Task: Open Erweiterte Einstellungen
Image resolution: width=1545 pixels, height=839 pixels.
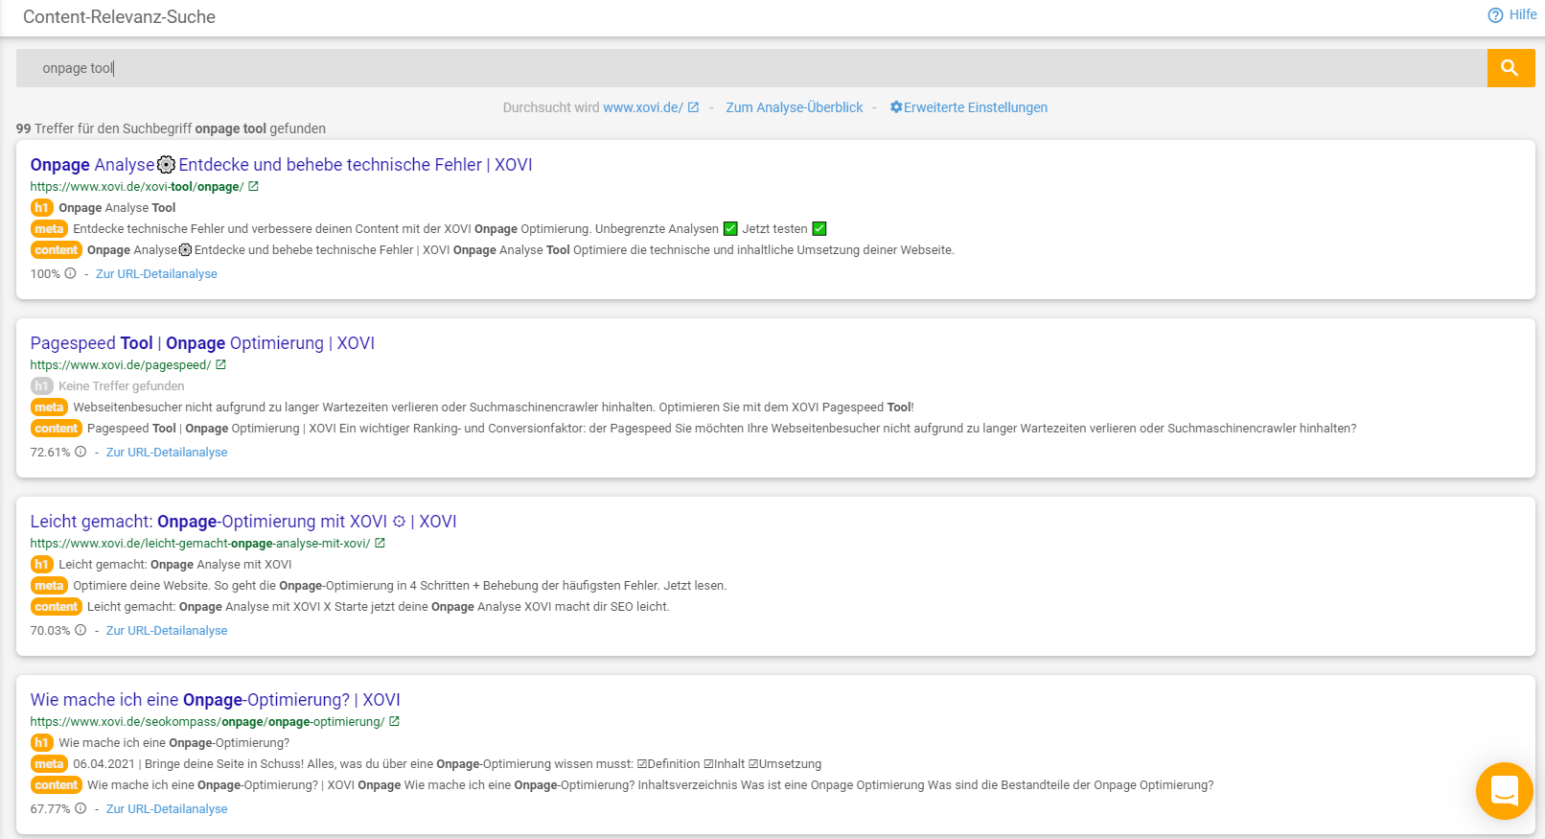Action: pyautogui.click(x=976, y=107)
